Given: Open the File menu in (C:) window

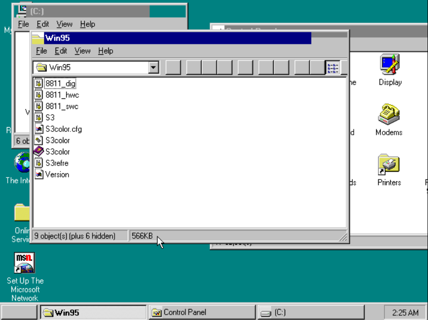Looking at the screenshot, I should (23, 24).
